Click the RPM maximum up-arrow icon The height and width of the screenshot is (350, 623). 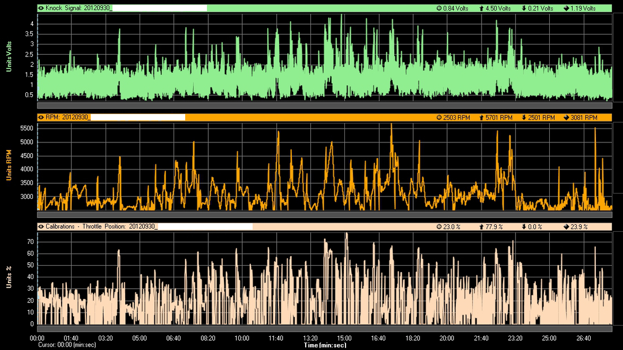click(482, 117)
